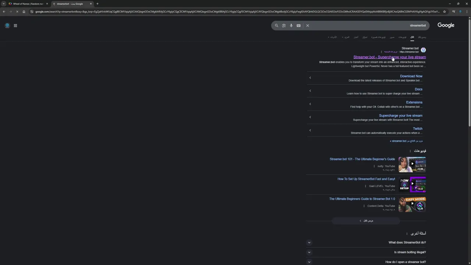Open the Docs sitelink
The width and height of the screenshot is (471, 265).
click(418, 89)
